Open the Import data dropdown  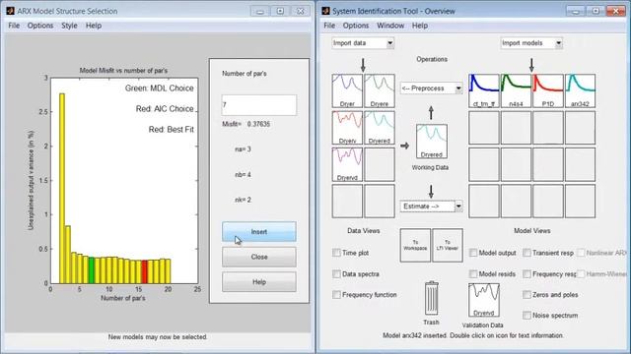363,43
